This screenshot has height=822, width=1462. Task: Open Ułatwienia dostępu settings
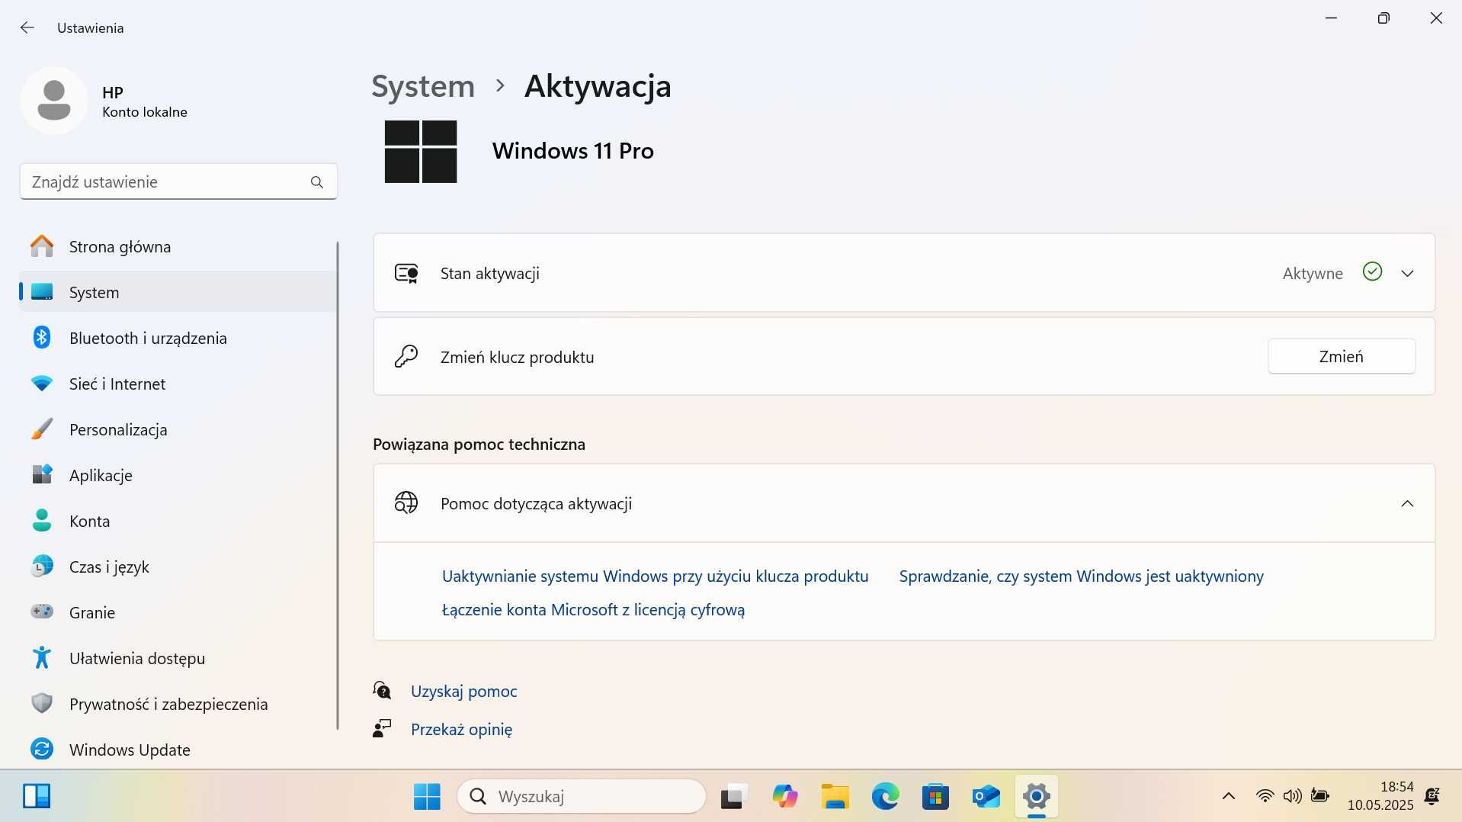click(178, 658)
